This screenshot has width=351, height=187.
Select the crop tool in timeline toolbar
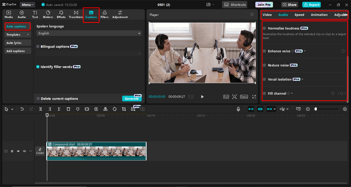124,109
